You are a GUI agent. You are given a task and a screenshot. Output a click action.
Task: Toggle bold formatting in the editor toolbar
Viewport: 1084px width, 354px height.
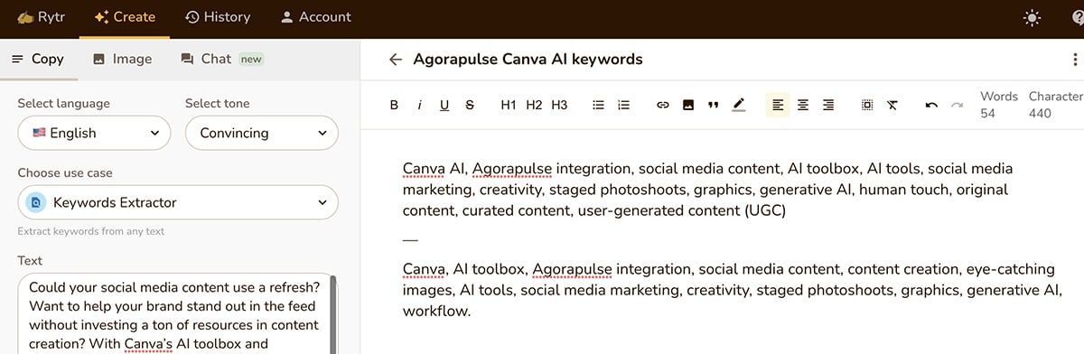(394, 106)
